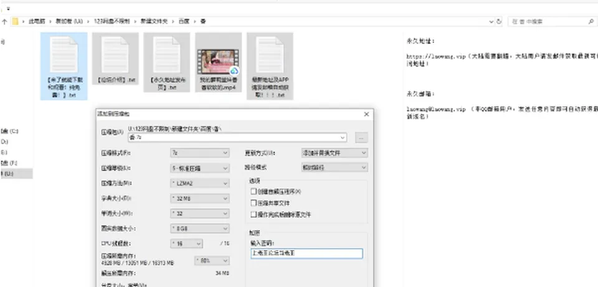598x287 pixels.
Task: Click the refresh icon beside the address bar
Action: pos(499,22)
